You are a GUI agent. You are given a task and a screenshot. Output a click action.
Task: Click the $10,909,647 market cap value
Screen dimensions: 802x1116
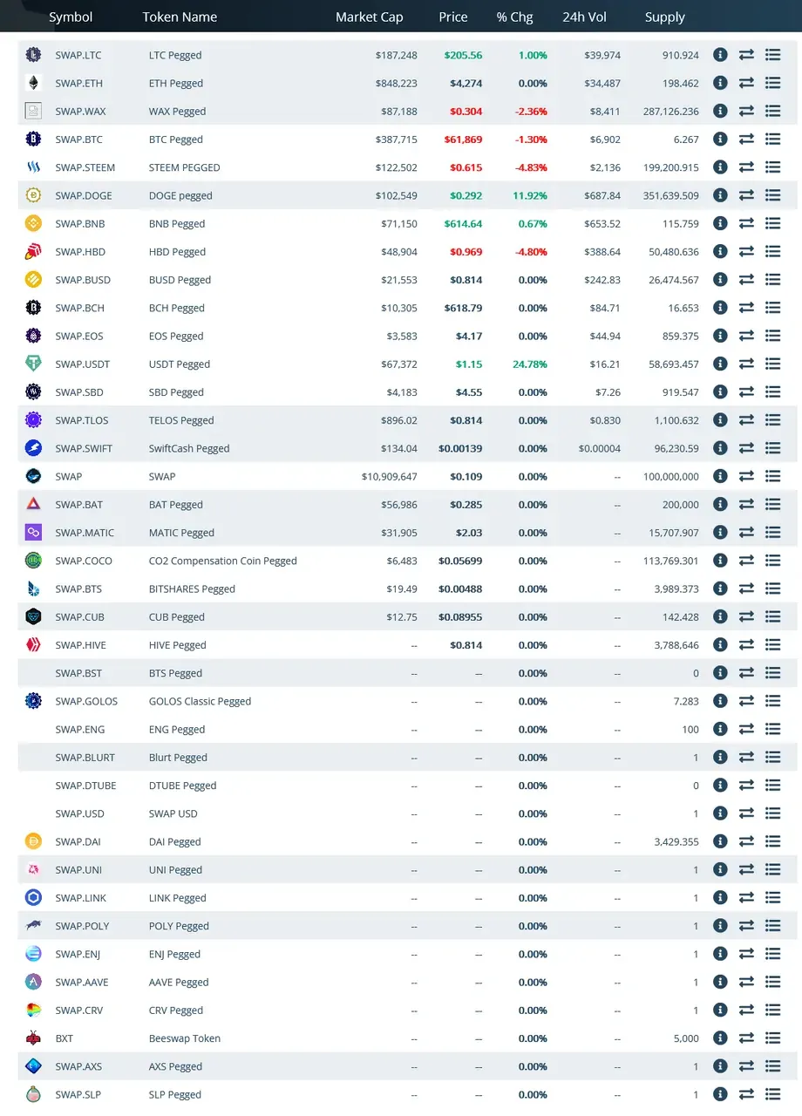[390, 476]
